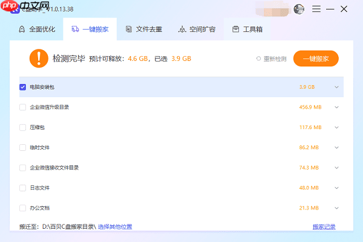Viewport: 363px width, 242px height.
Task: Switch to the 工具箱 tab
Action: click(x=247, y=30)
